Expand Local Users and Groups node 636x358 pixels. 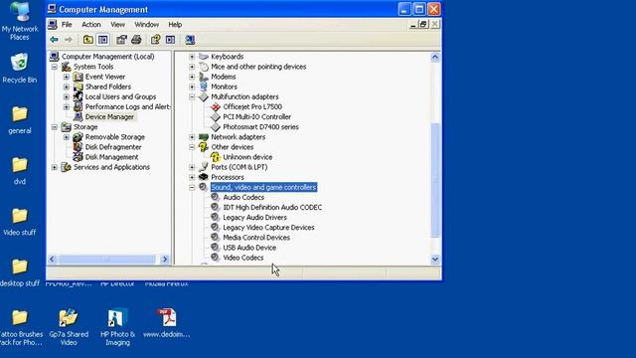coord(67,96)
